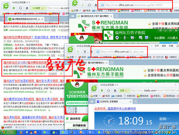Click QQ penguin icon in taskbar quick launch
Screen dimensions: 179x135
tap(31, 132)
